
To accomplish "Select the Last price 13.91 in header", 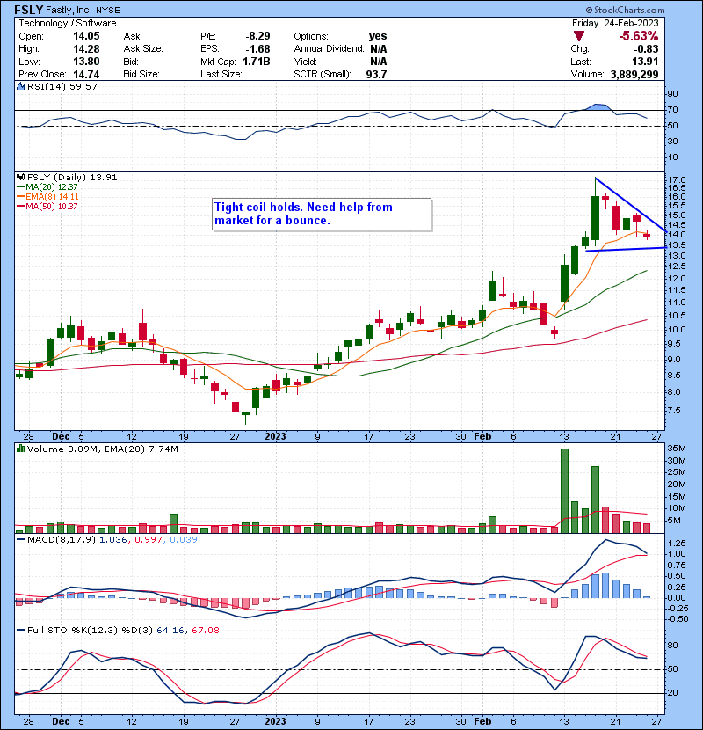I will [x=645, y=62].
